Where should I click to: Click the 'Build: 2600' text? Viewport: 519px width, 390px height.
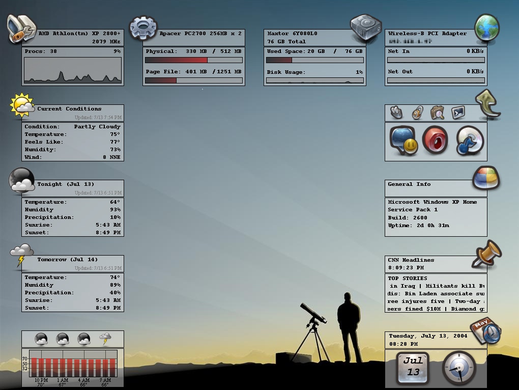[x=408, y=217]
